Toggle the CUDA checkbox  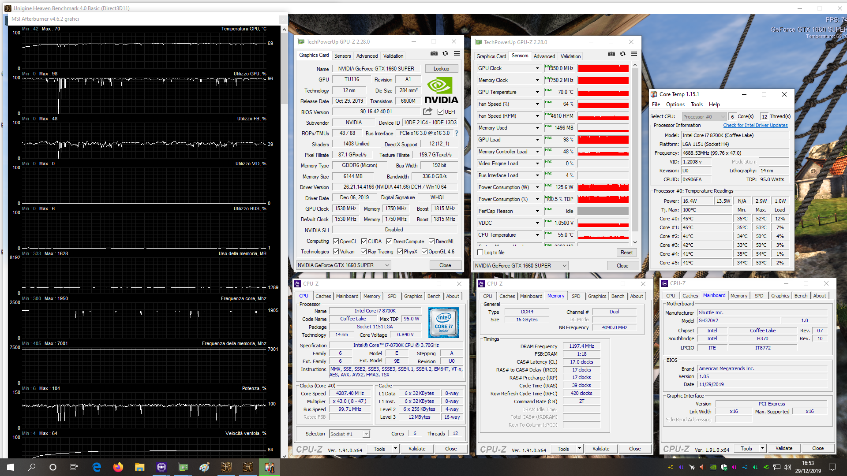coord(364,242)
